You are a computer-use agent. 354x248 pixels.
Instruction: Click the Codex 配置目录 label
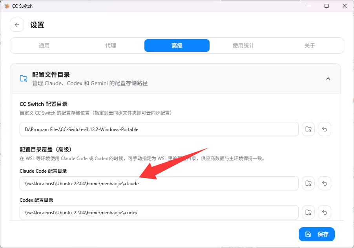[36, 200]
